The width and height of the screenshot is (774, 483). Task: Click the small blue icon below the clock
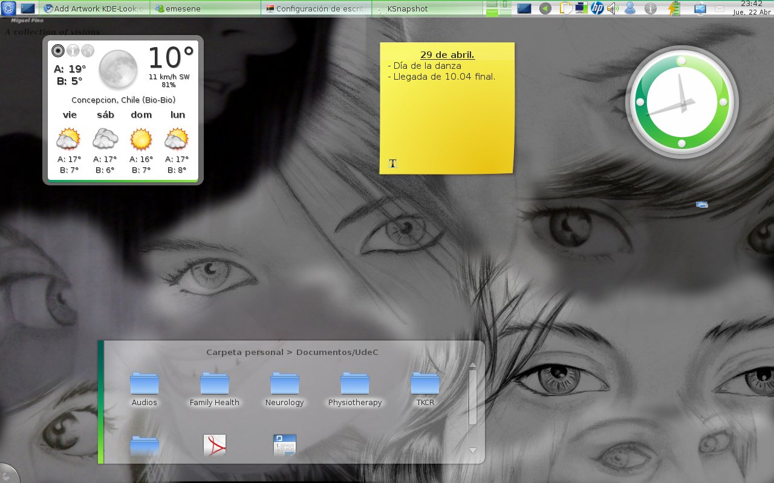pos(702,205)
